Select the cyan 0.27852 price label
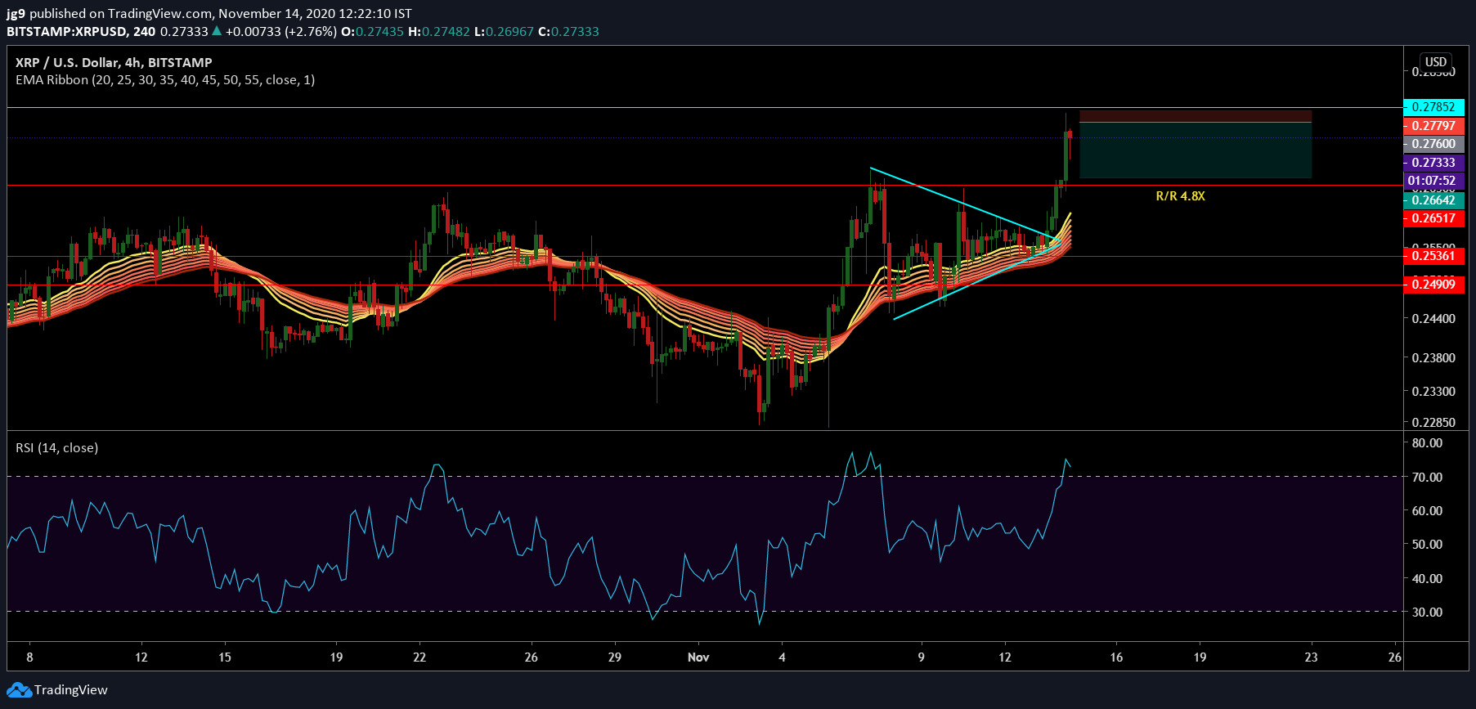Image resolution: width=1476 pixels, height=709 pixels. pyautogui.click(x=1433, y=107)
